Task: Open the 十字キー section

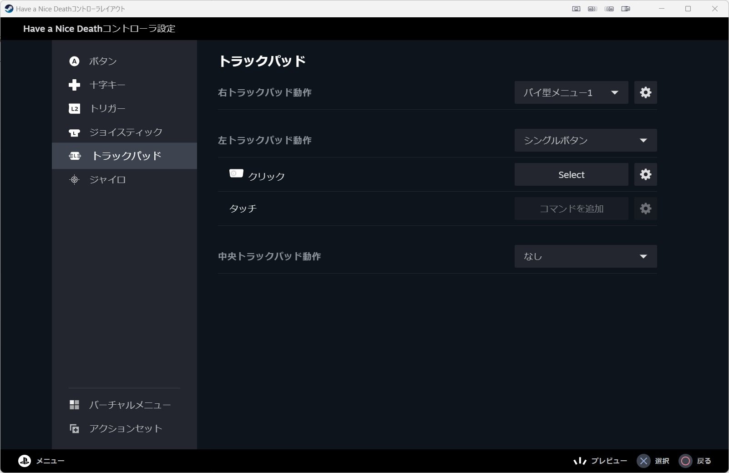Action: coord(124,85)
